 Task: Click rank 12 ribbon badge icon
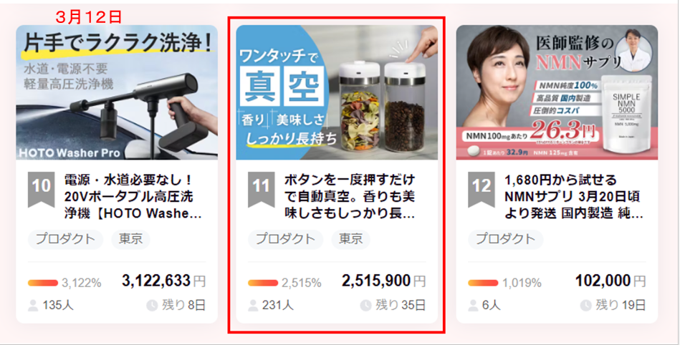coord(482,190)
